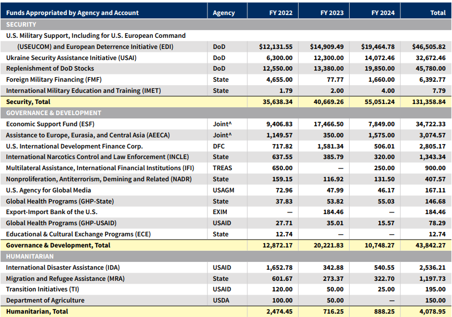Click the 'Governance & Development, Total' label
452x317 pixels.
click(x=58, y=245)
